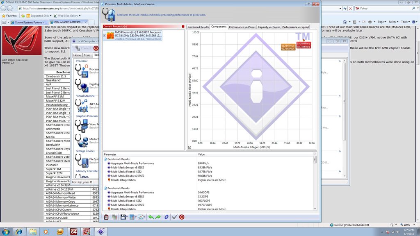This screenshot has height=236, width=420.
Task: Switch to Capacity vs. Power tab
Action: [x=269, y=27]
